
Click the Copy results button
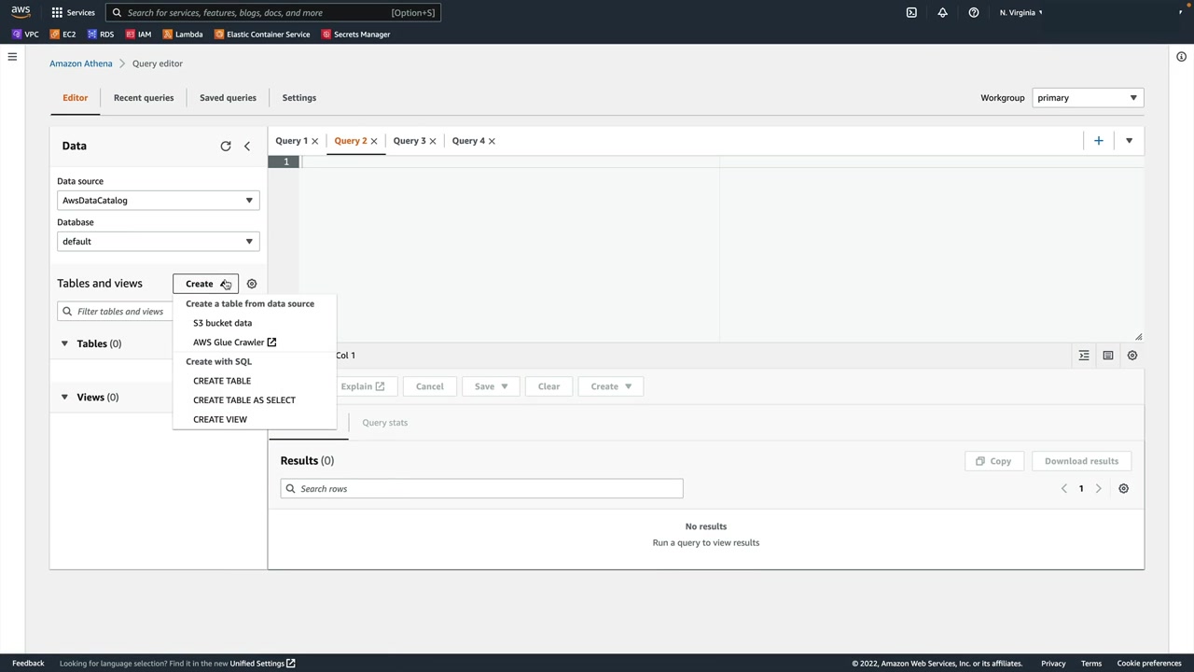[993, 461]
